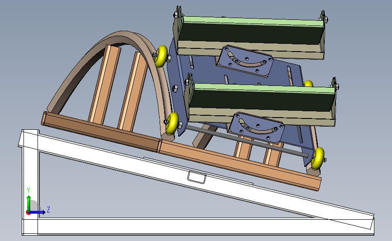Screen dimensions: 392x241
Task: Select the yellow wheel at the arch's lower right foot
Action: (172, 123)
